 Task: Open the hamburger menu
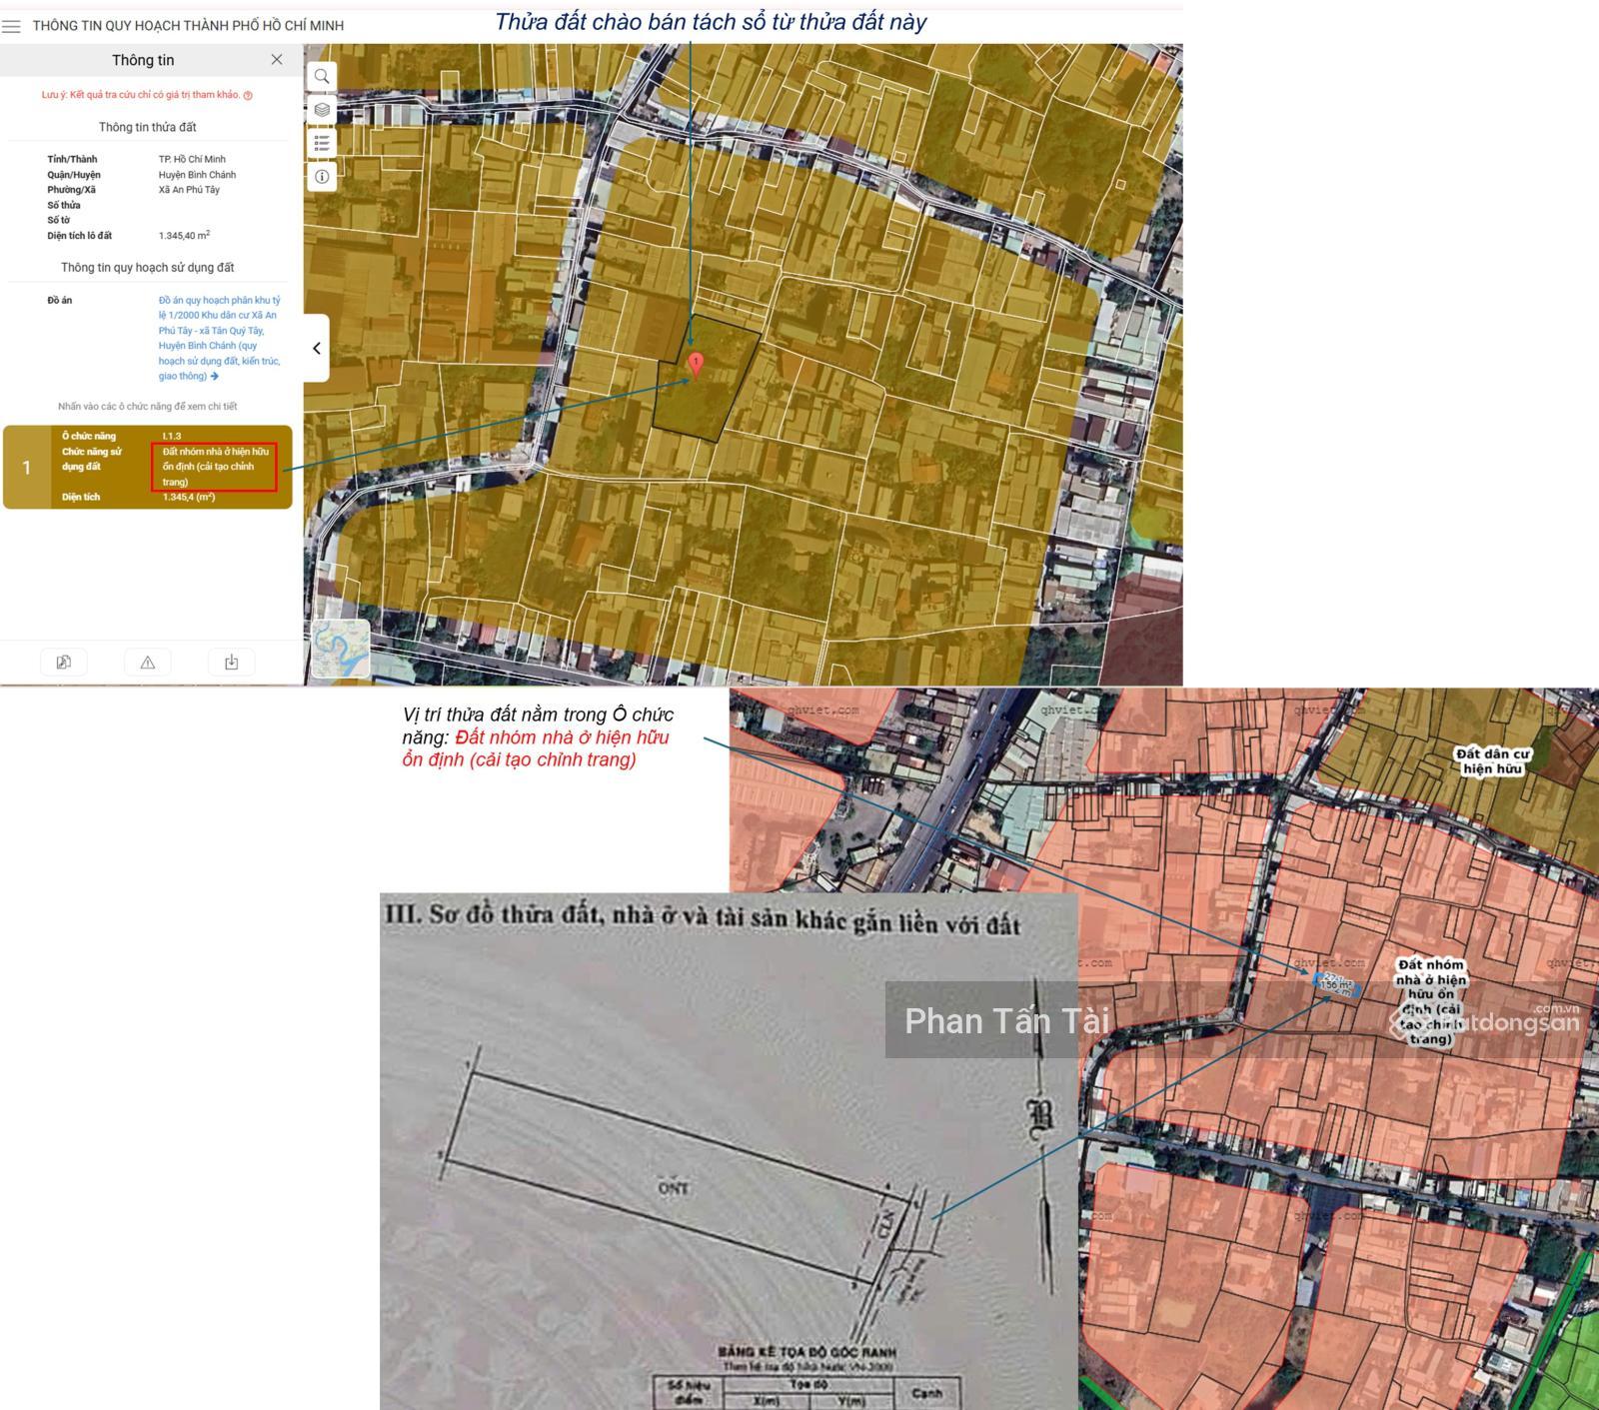(x=12, y=26)
